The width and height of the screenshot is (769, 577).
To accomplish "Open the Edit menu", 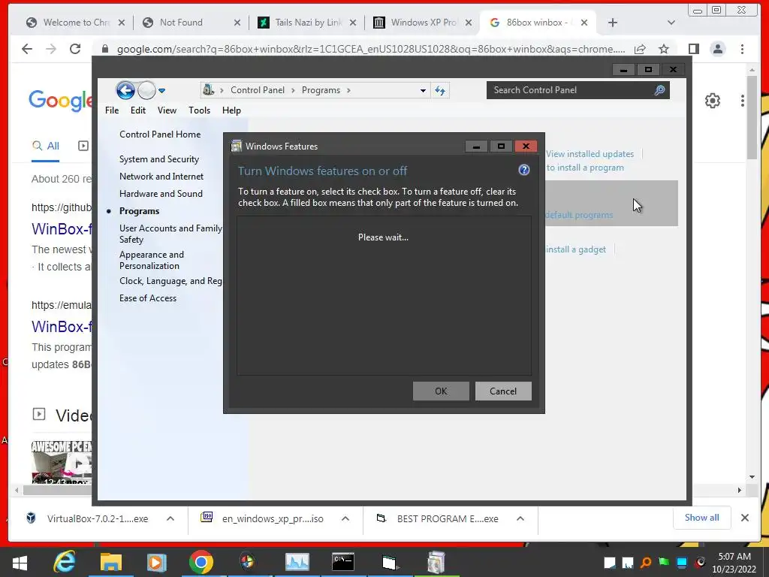I will 138,110.
